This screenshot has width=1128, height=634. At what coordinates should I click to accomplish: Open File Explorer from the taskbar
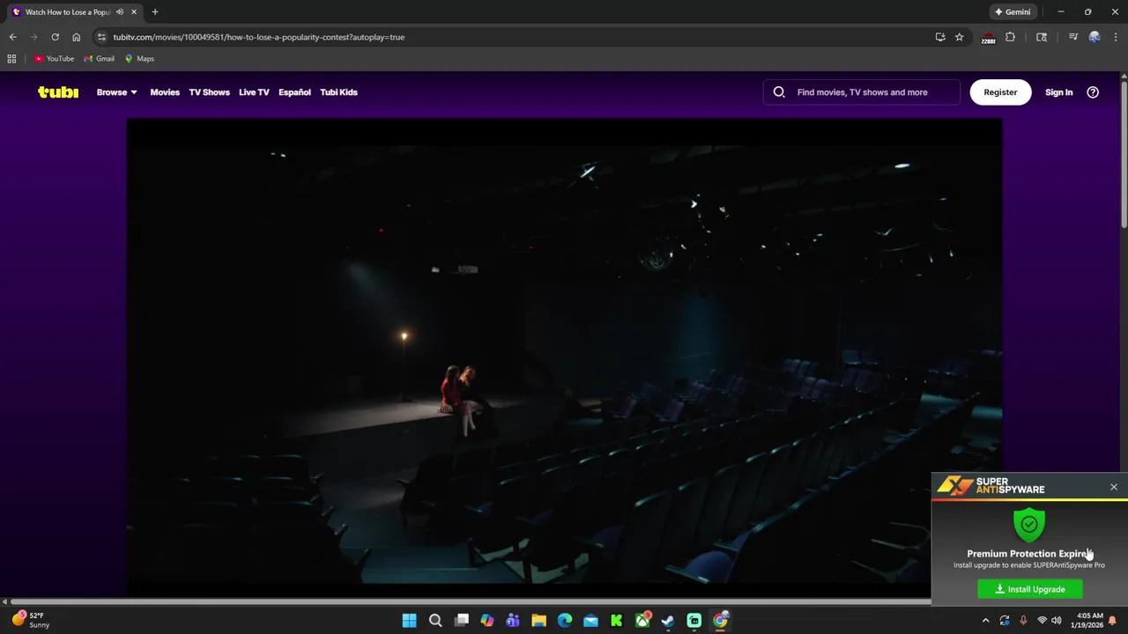click(538, 621)
